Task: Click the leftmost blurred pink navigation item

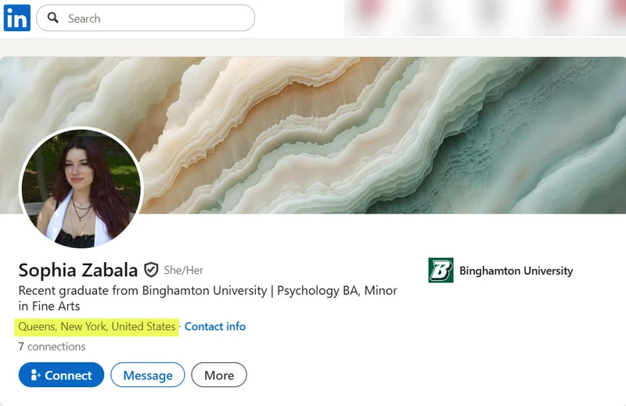Action: (x=369, y=9)
